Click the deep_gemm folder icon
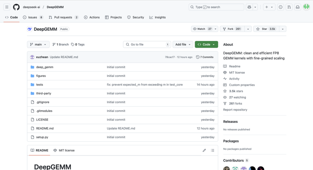The width and height of the screenshot is (313, 170). pos(32,67)
